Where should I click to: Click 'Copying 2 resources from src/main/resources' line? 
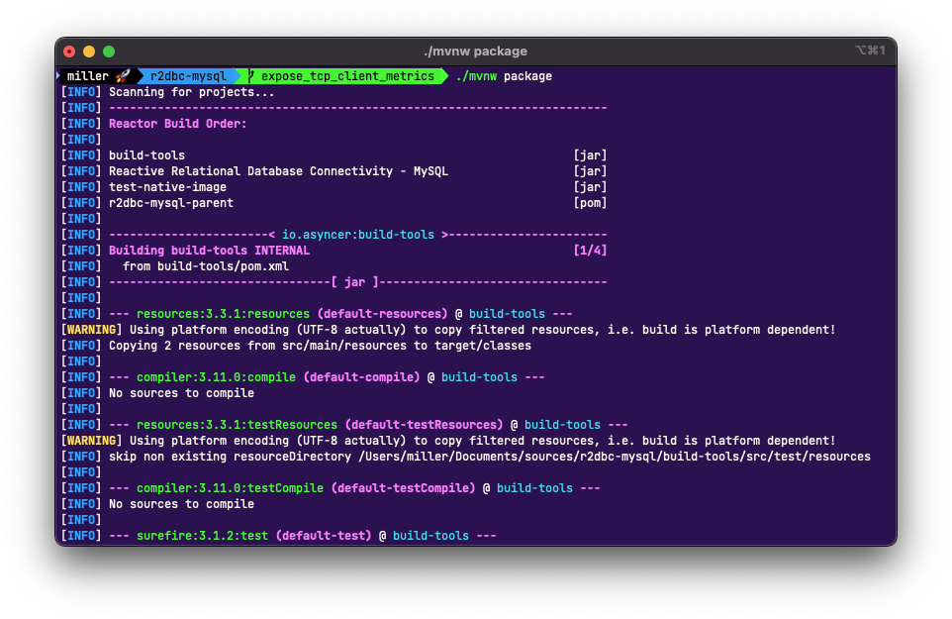320,345
